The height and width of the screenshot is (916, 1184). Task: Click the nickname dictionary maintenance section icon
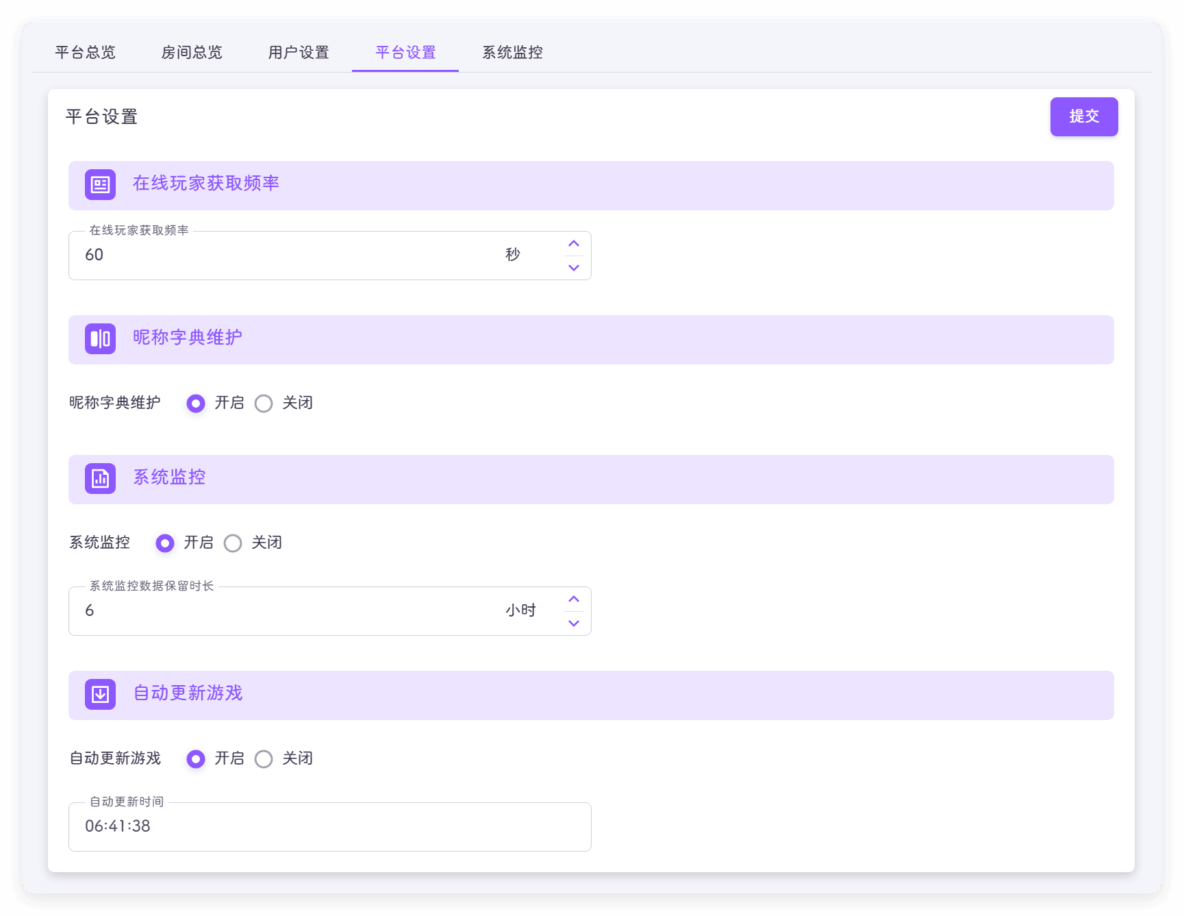pyautogui.click(x=100, y=339)
